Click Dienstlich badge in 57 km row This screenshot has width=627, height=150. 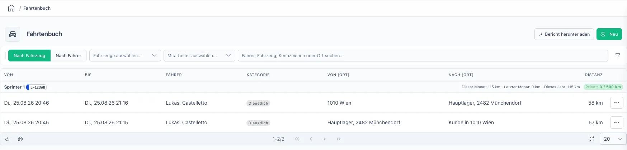tap(258, 123)
